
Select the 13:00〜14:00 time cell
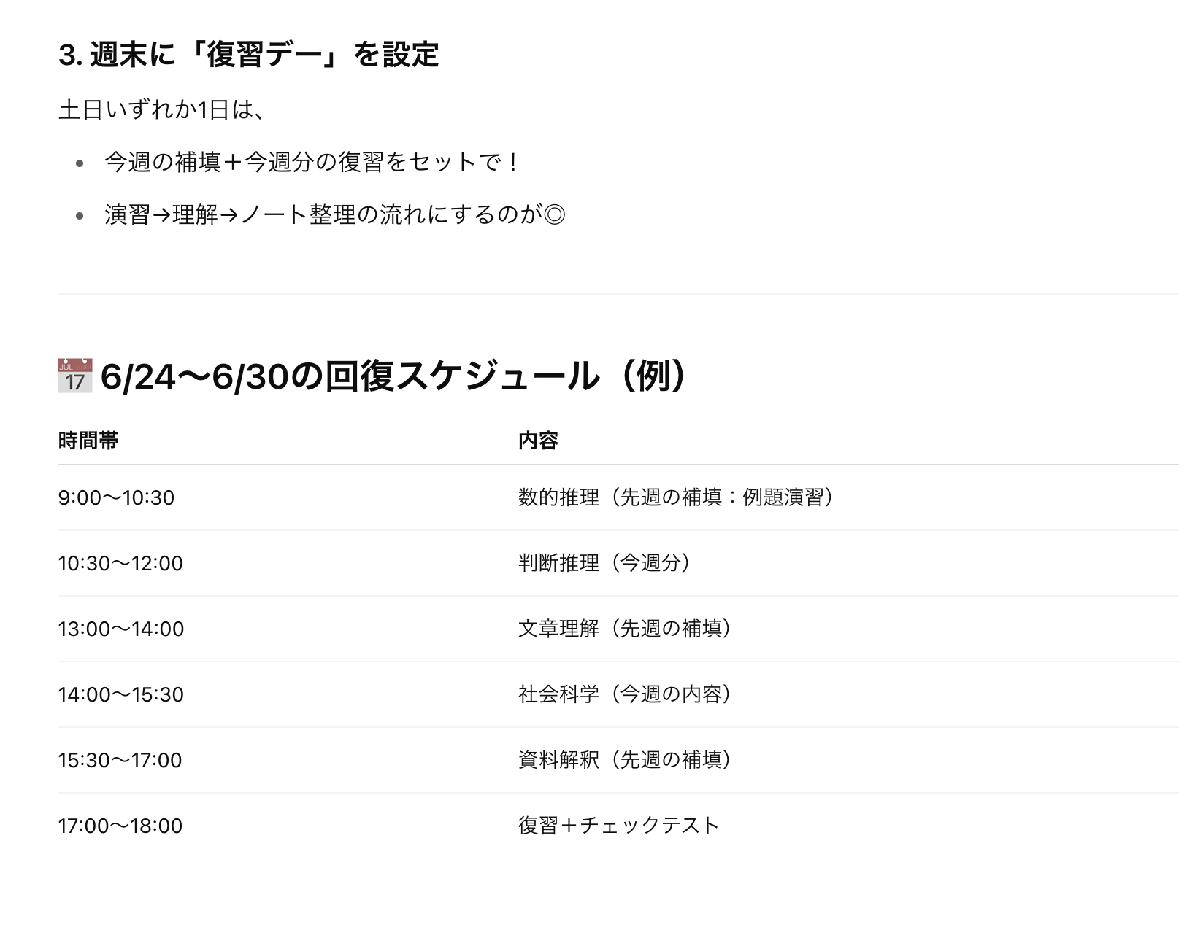(121, 629)
